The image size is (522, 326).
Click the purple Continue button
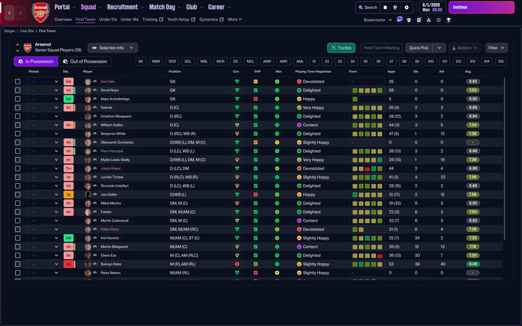[482, 7]
